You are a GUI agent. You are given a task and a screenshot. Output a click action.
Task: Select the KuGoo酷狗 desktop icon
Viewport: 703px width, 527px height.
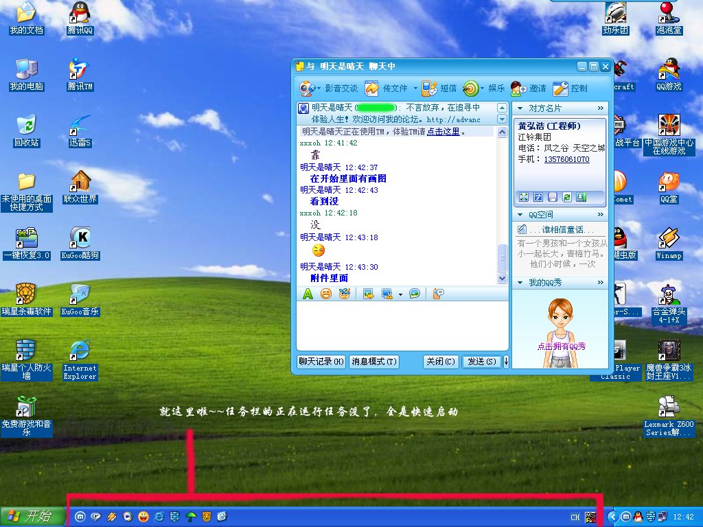80,244
